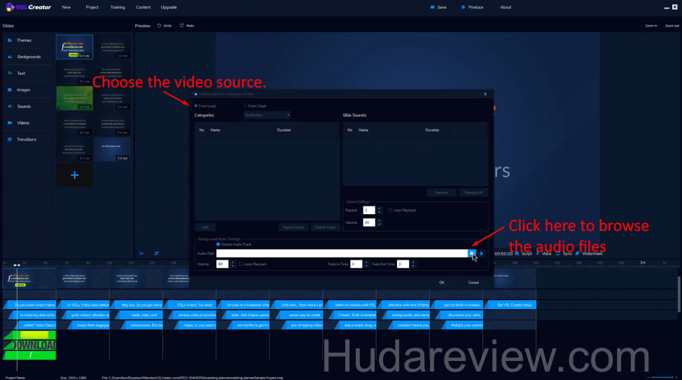Click the Redo arrow icon
The width and height of the screenshot is (682, 380).
point(182,25)
